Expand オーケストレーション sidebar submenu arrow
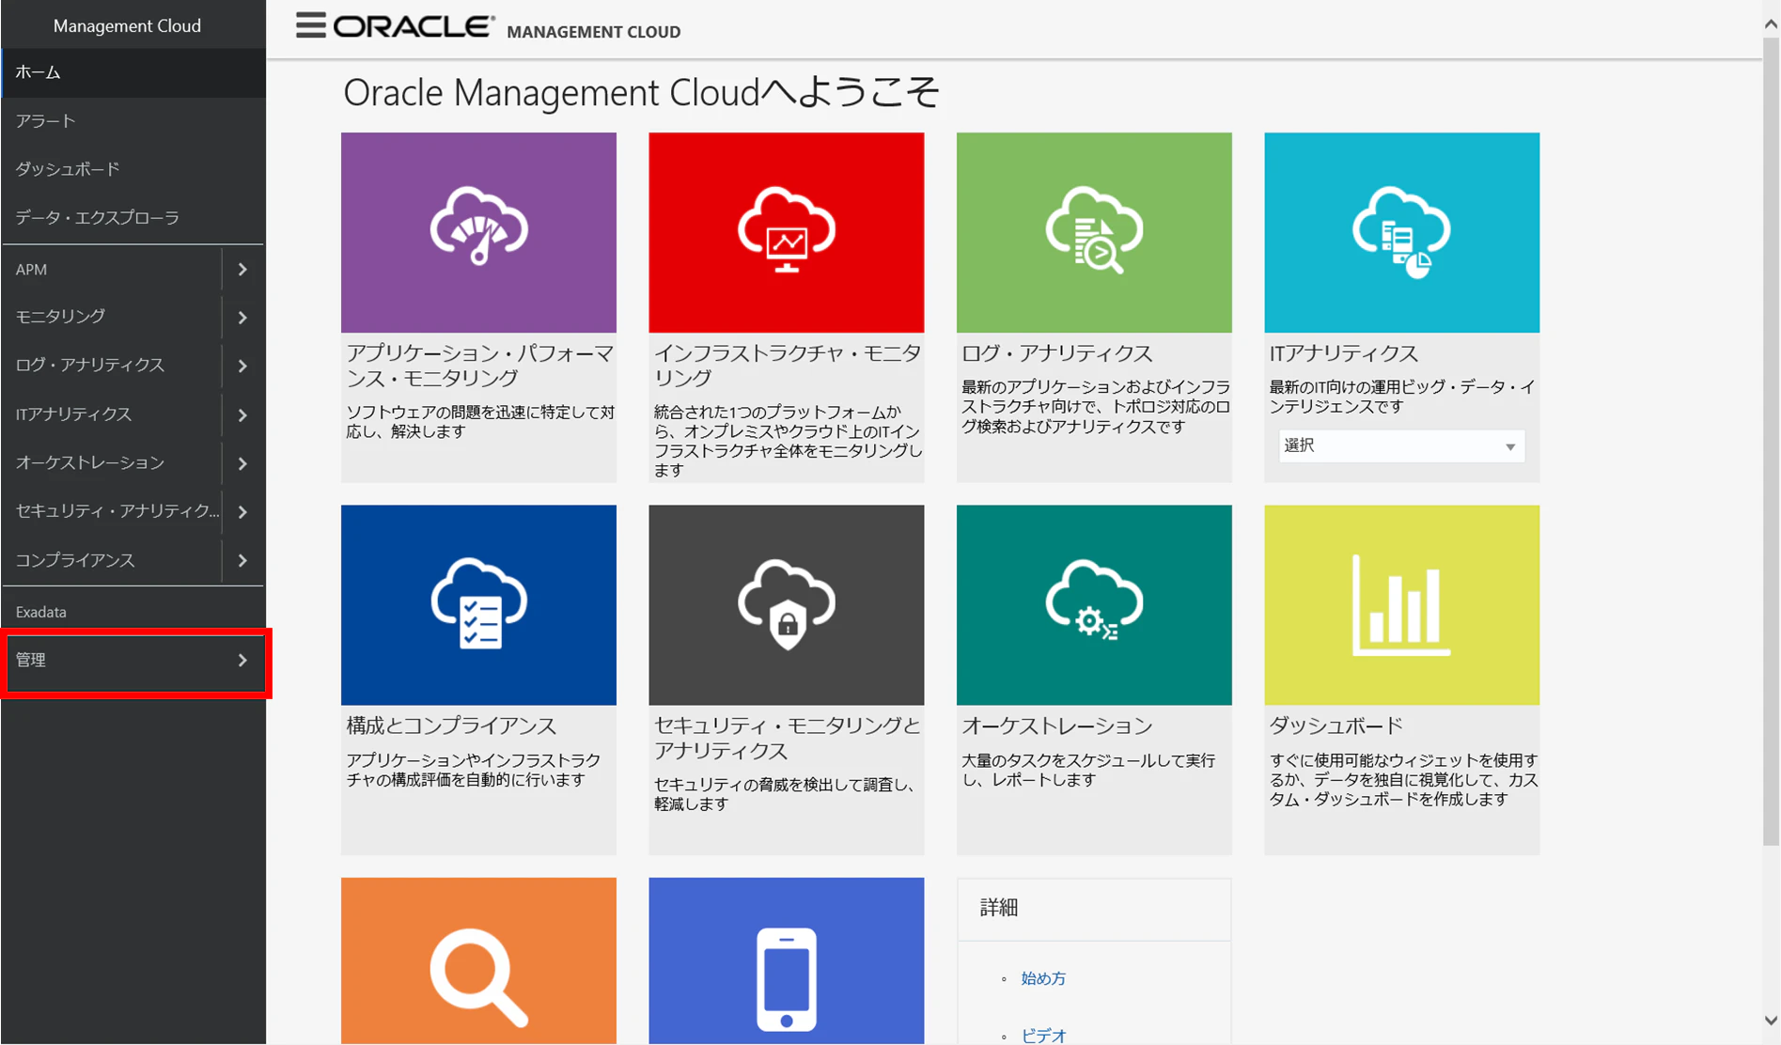This screenshot has width=1781, height=1045. tap(242, 463)
